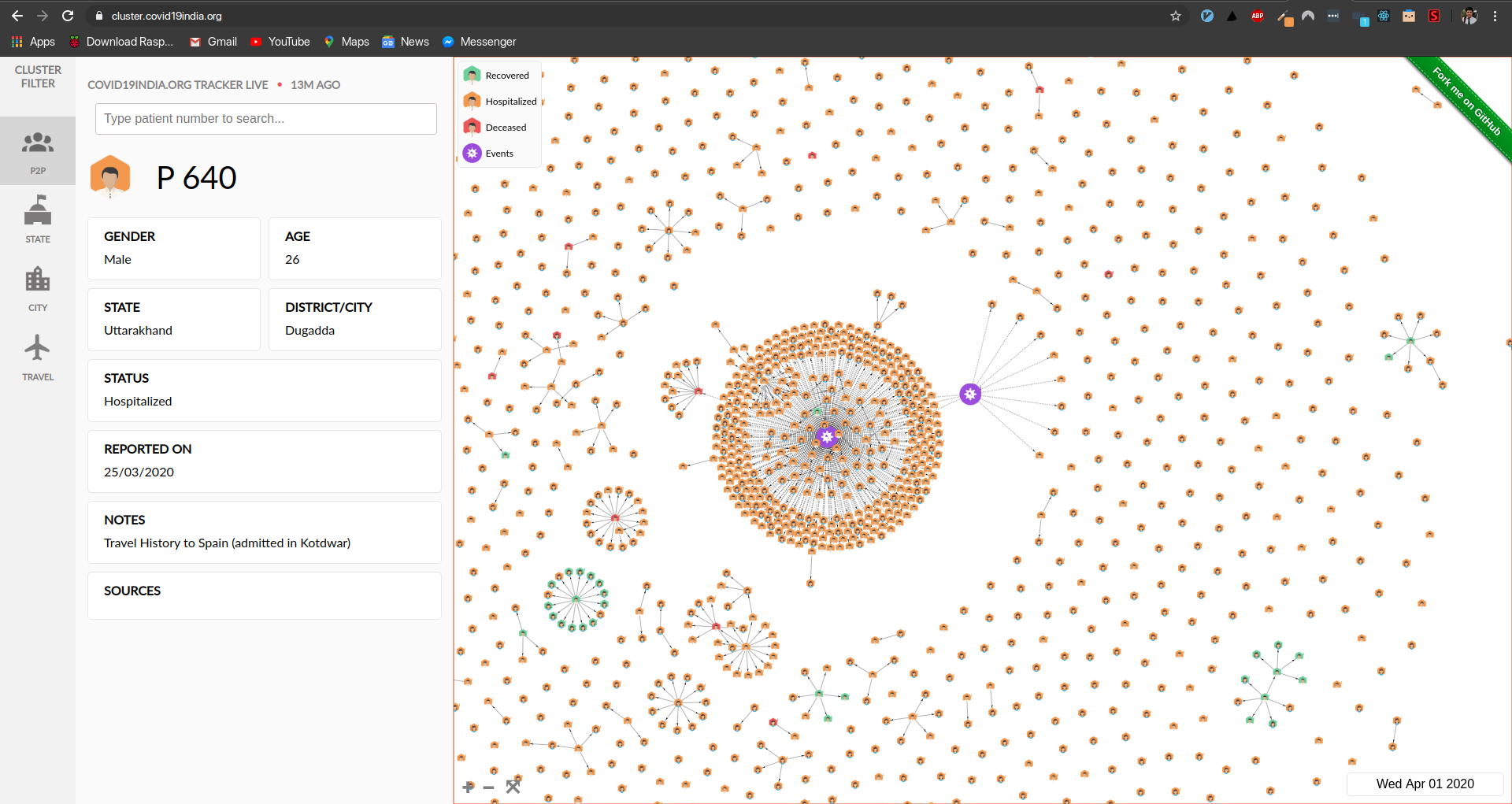Open Gmail bookmark

(x=213, y=42)
